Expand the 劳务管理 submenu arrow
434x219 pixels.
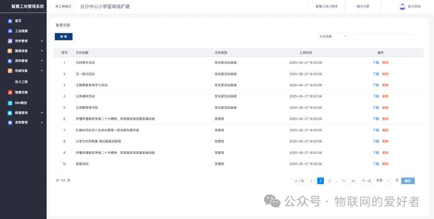click(x=42, y=41)
